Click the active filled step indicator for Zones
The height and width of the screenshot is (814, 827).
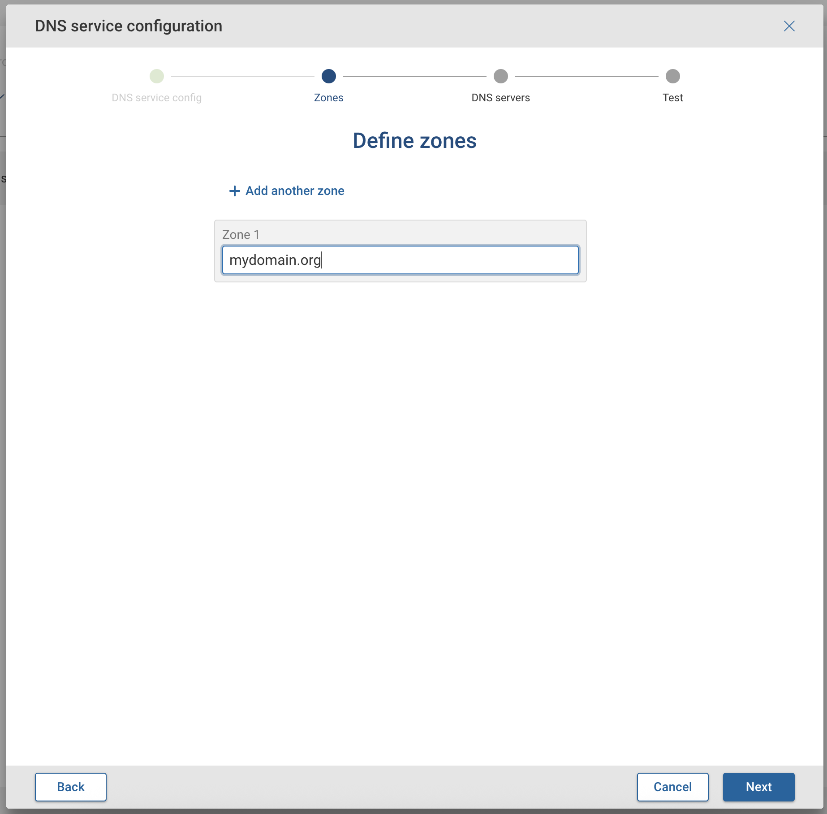[328, 76]
